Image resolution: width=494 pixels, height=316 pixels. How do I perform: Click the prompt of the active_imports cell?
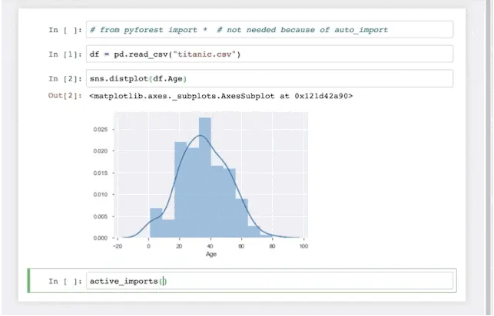[65, 281]
